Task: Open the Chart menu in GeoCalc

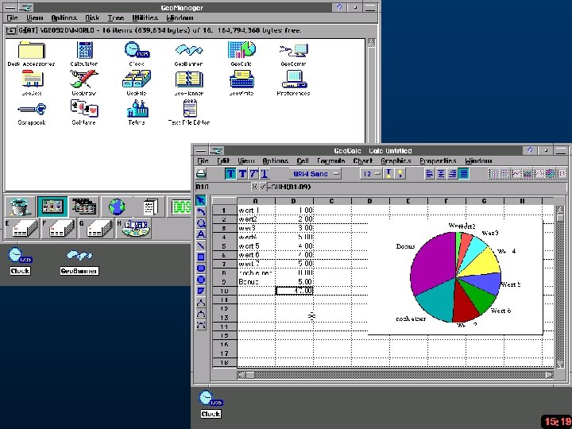Action: [x=362, y=160]
